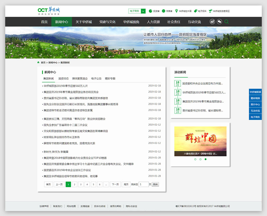Click the 传媒者 chat bubble icon
Image resolution: width=267 pixels, height=216 pixels.
tap(163, 11)
